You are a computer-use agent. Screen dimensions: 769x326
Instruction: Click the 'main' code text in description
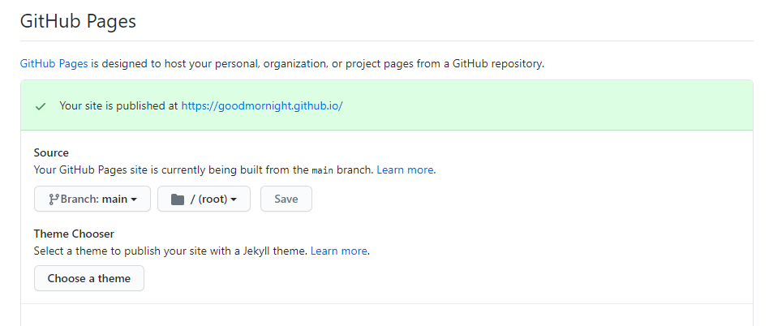pyautogui.click(x=322, y=170)
